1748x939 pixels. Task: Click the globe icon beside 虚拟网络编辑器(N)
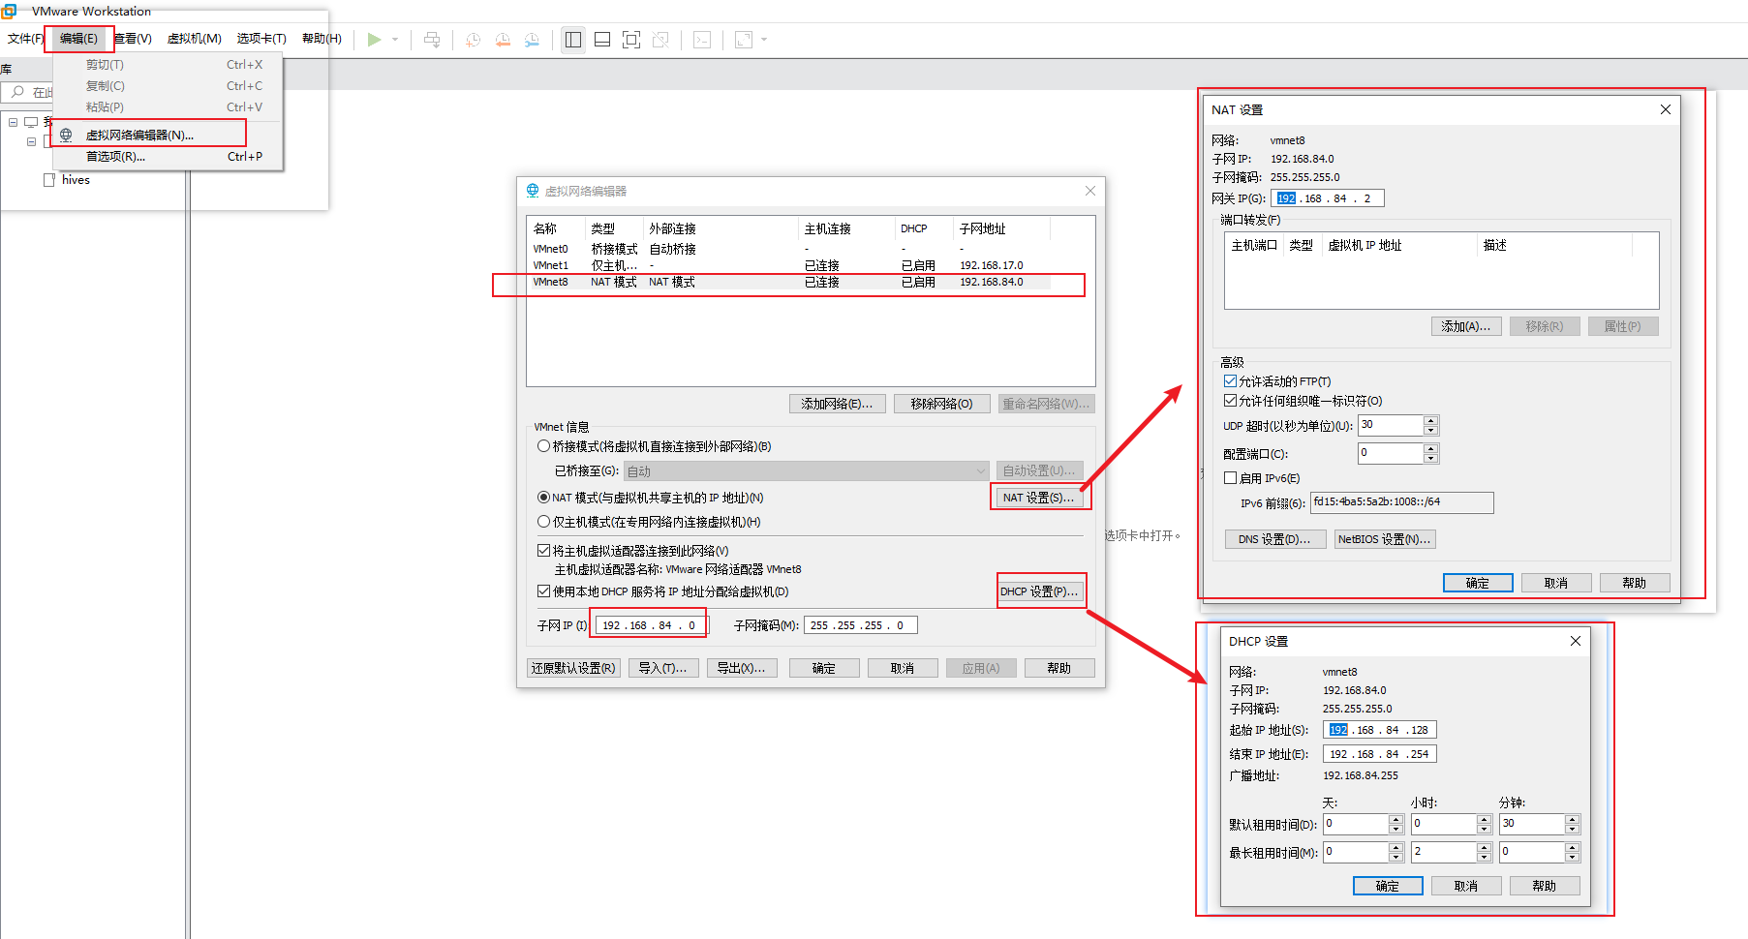(x=66, y=135)
